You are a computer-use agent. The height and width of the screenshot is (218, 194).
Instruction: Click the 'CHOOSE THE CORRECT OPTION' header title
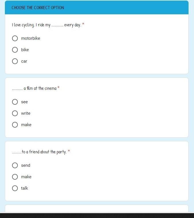point(38,8)
